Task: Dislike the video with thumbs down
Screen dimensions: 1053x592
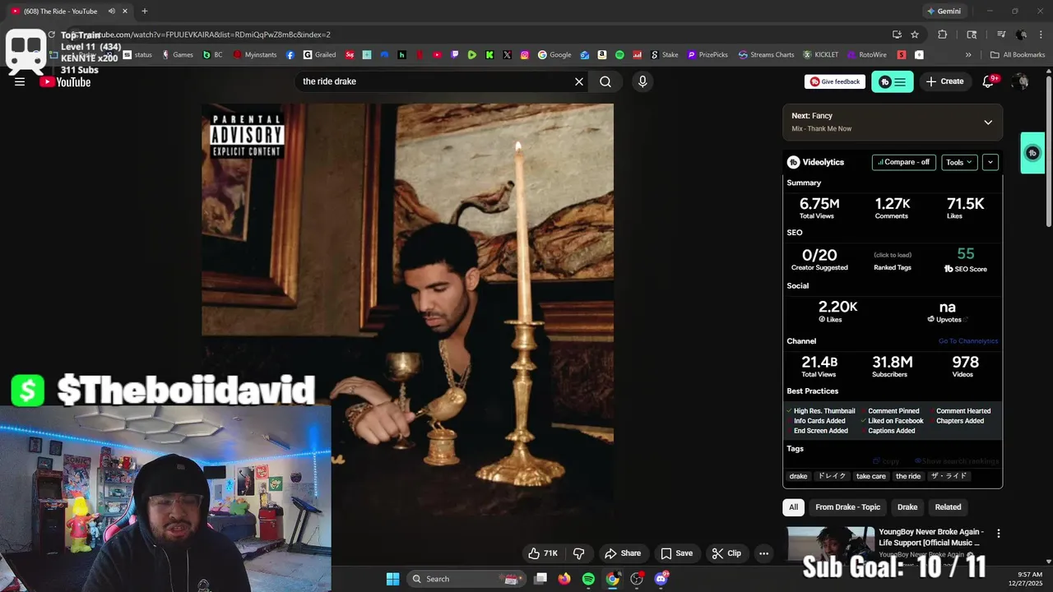Action: pyautogui.click(x=578, y=553)
